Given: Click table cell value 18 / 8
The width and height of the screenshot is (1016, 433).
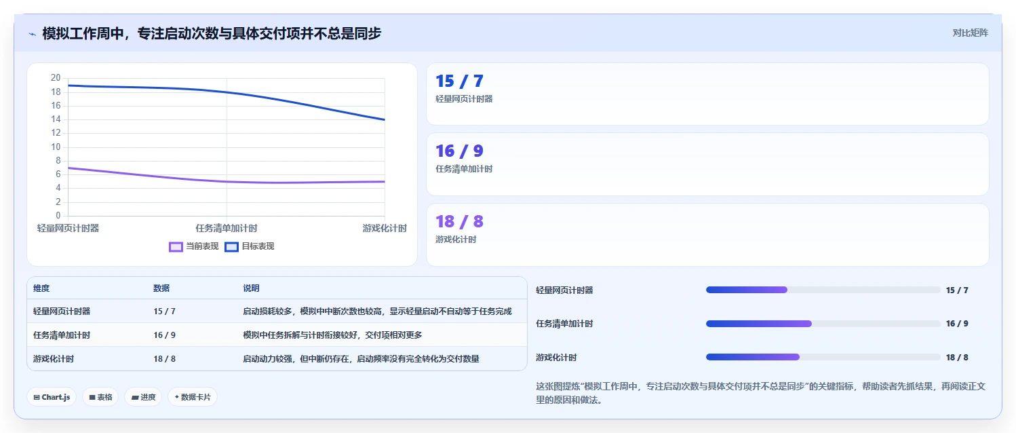Looking at the screenshot, I should pos(164,359).
